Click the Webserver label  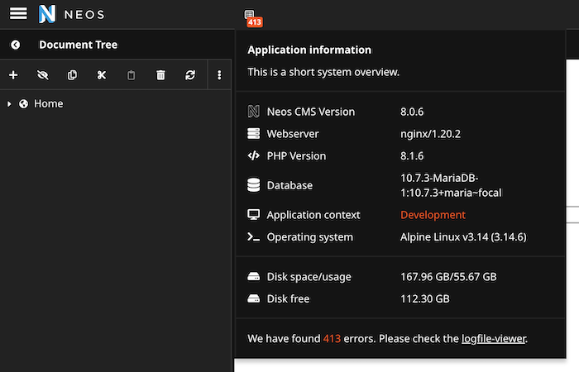[293, 134]
